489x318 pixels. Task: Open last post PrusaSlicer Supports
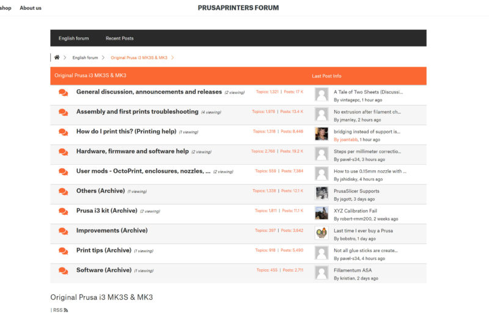tap(356, 191)
